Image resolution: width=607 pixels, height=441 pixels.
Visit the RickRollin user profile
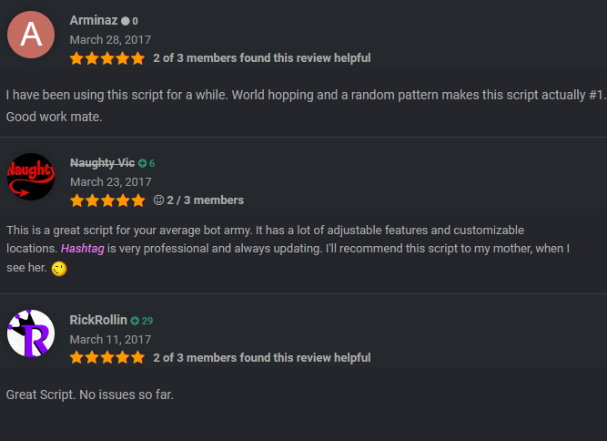[98, 320]
